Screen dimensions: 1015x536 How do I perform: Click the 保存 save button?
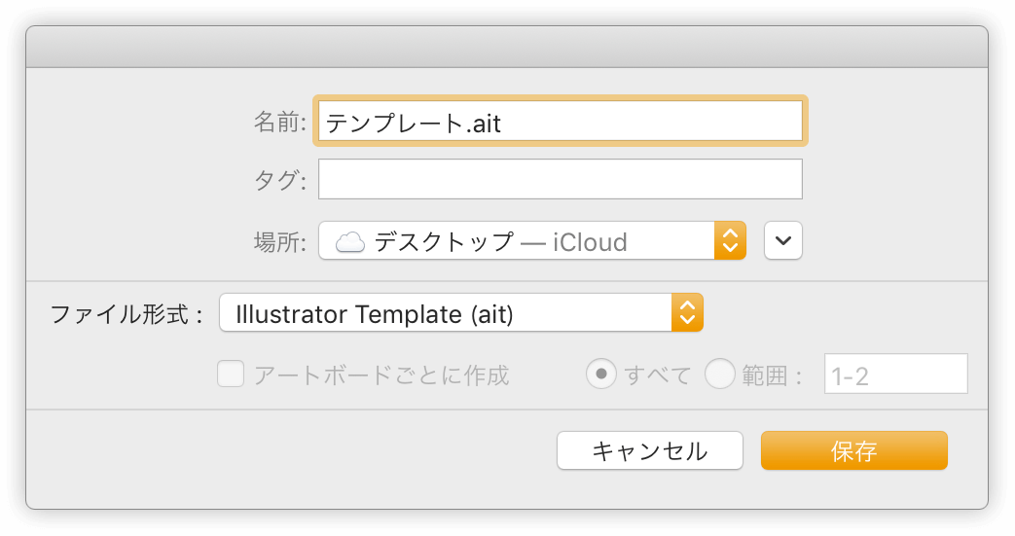854,450
